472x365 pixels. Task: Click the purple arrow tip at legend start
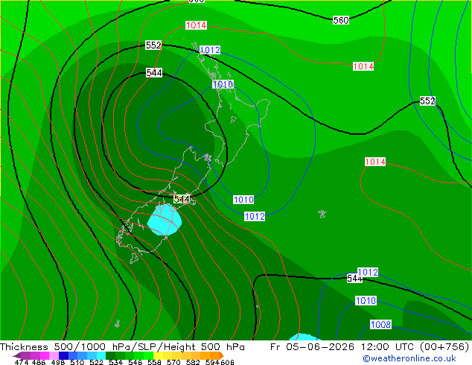[x=16, y=356]
